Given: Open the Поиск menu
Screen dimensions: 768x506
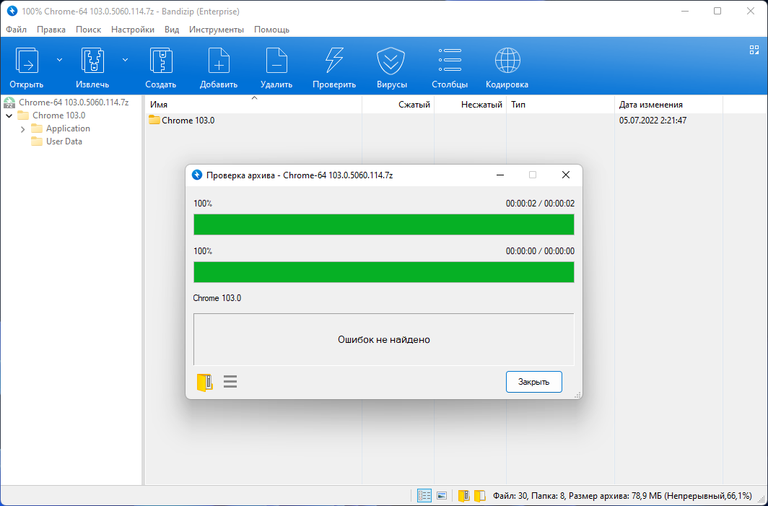Looking at the screenshot, I should point(88,30).
